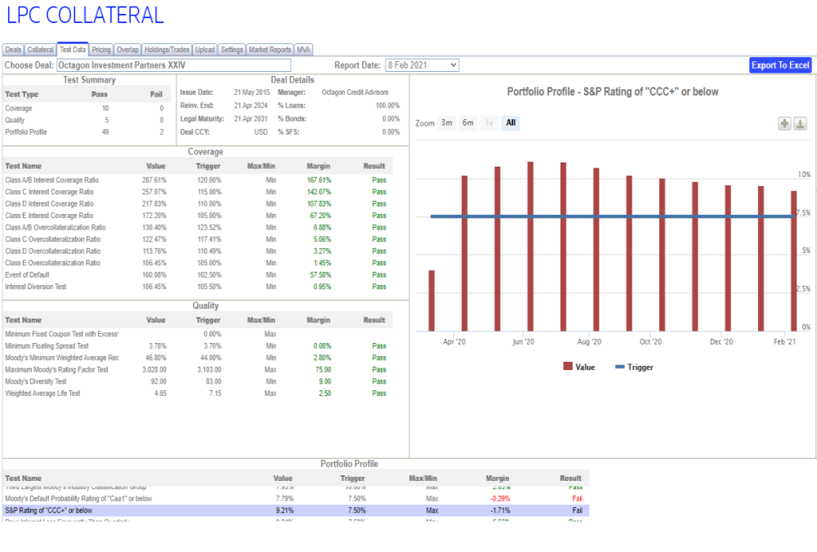Select the MVA tab
This screenshot has height=552, width=817.
[303, 50]
